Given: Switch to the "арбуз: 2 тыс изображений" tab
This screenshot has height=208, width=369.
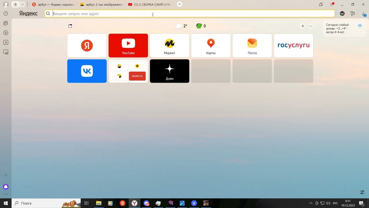Looking at the screenshot, I should pyautogui.click(x=101, y=4).
